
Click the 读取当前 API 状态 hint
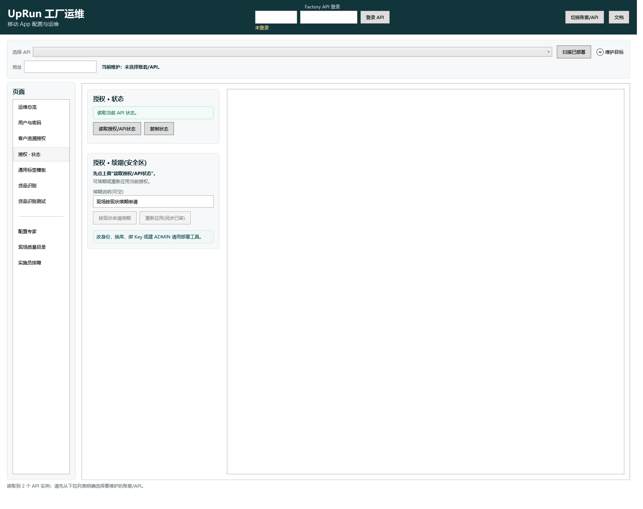click(153, 113)
